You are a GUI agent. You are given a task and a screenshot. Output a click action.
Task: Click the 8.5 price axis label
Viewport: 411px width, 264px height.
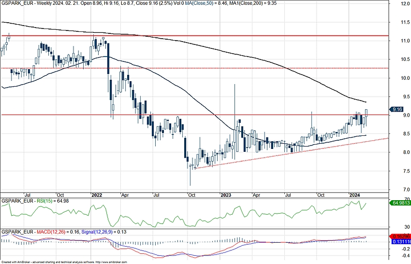pos(407,134)
